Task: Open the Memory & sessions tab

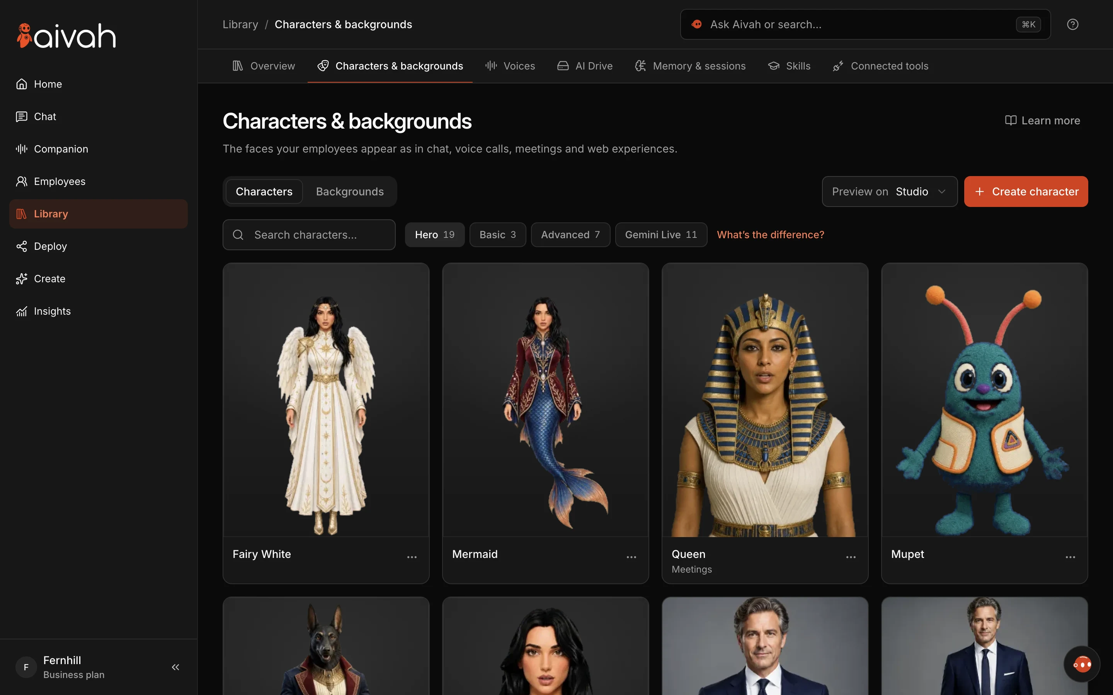Action: point(690,66)
